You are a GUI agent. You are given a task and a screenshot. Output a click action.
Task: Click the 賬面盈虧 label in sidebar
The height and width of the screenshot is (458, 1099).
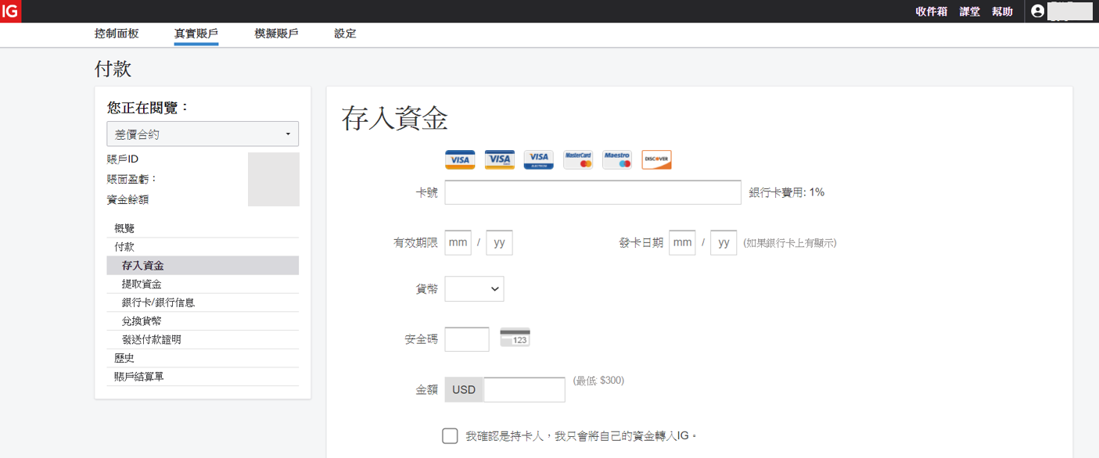pos(132,179)
